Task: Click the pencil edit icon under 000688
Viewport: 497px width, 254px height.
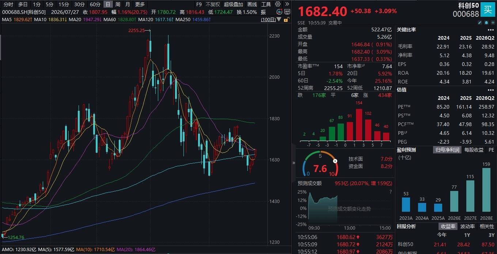Action: pos(480,23)
